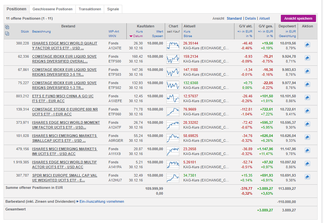Screen dimensions: 326x223
Task: Click action icon for iShares Emerging Markets IMI row
Action: pos(307,150)
